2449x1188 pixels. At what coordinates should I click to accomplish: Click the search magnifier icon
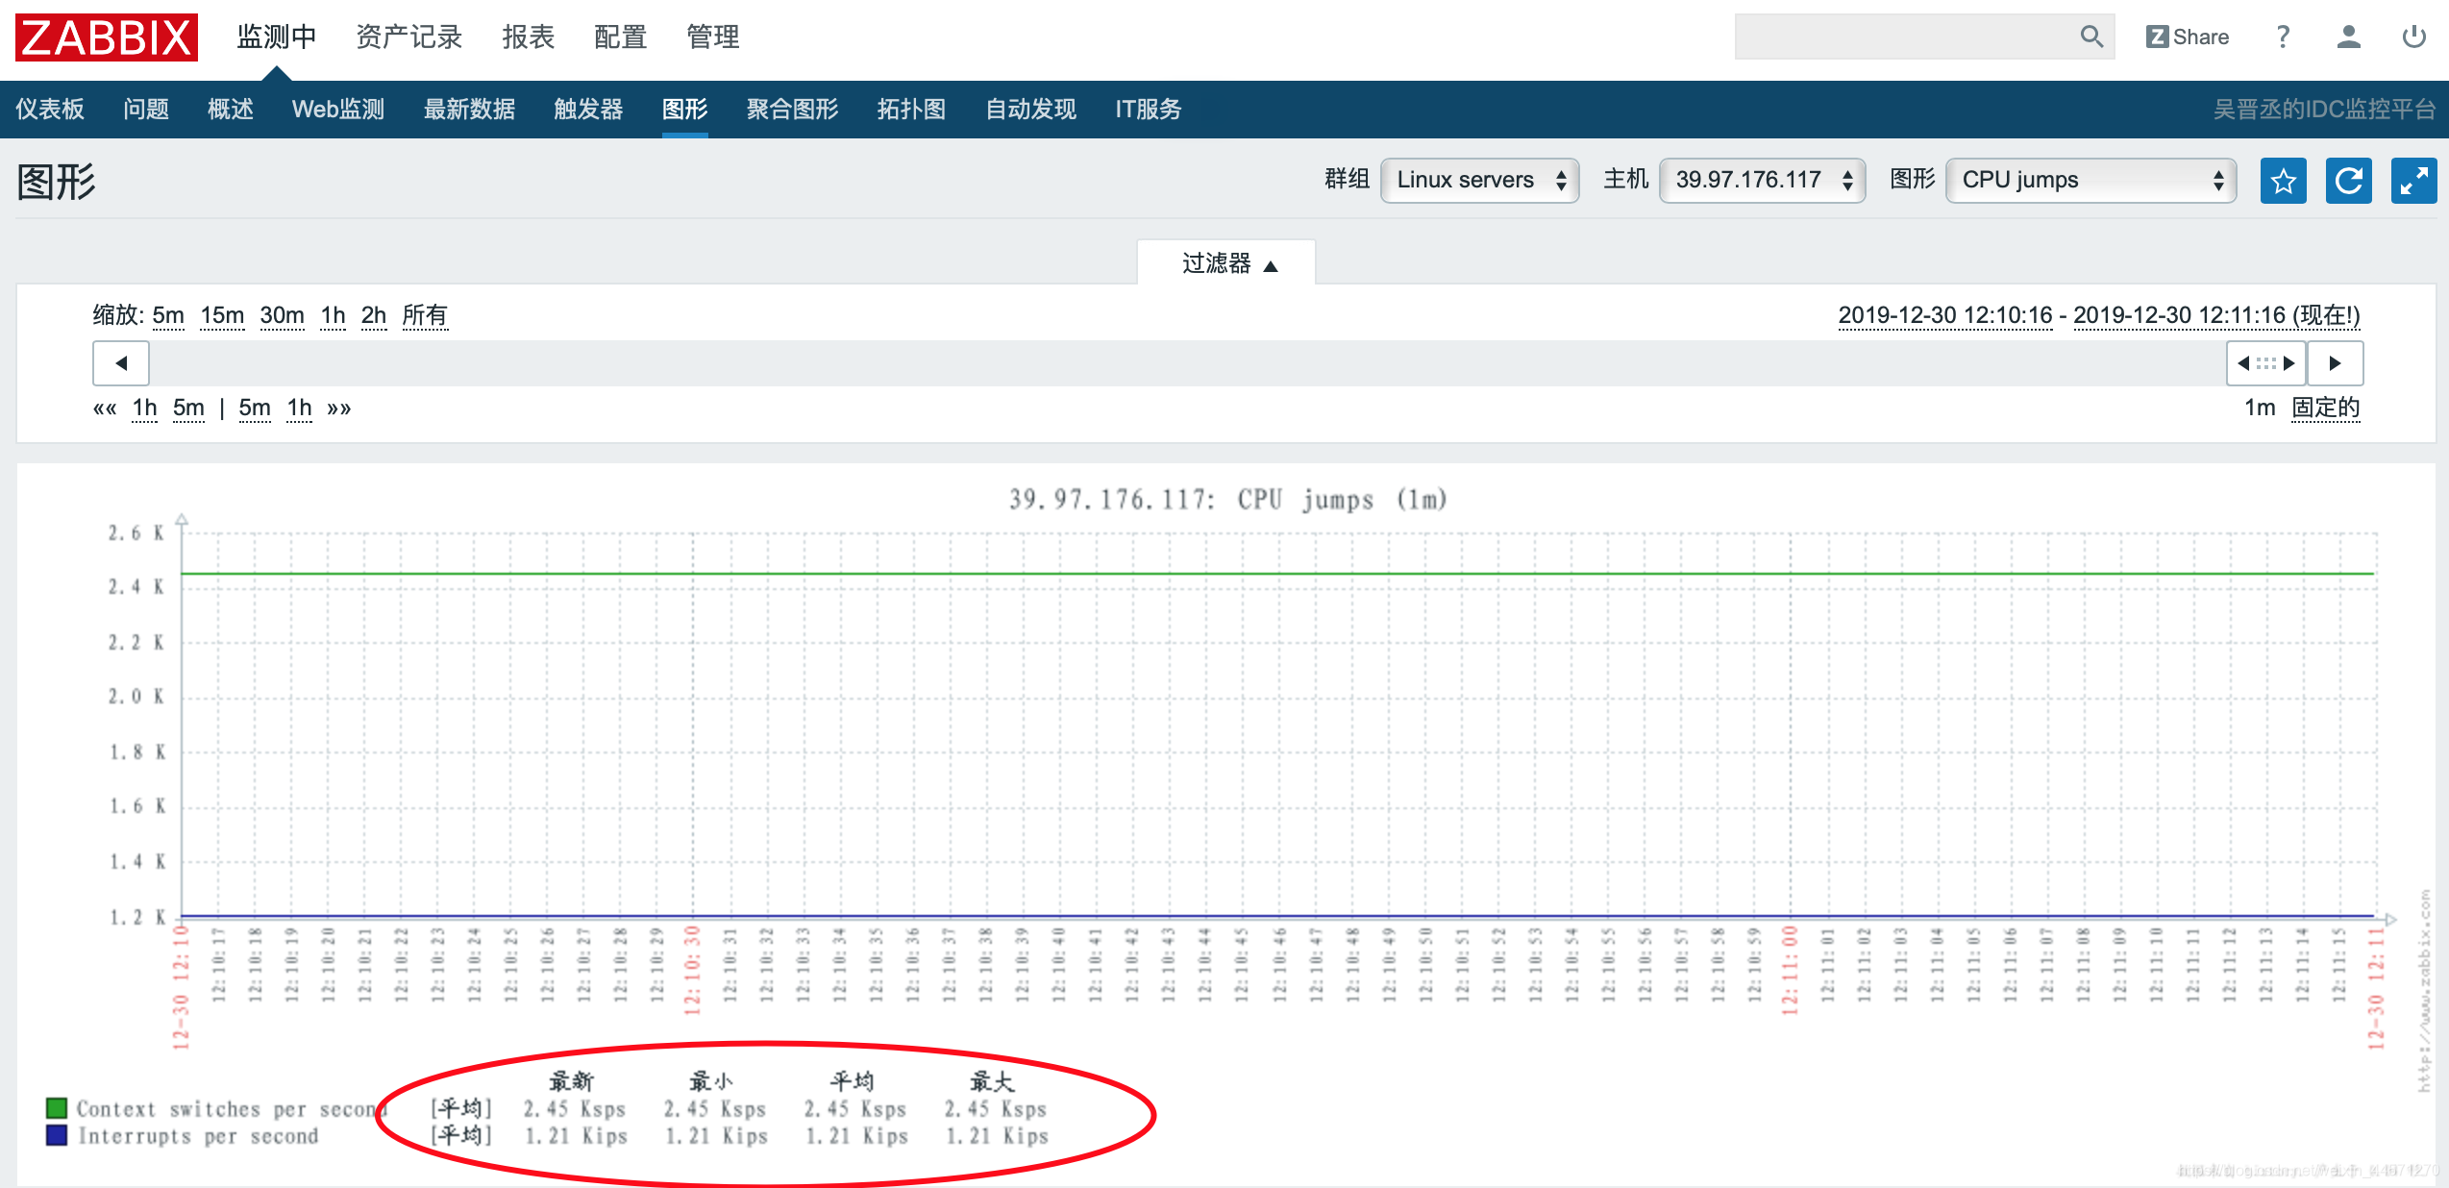click(2091, 37)
